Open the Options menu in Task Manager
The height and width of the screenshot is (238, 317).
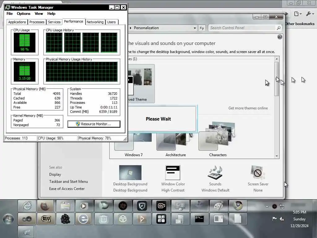24,14
